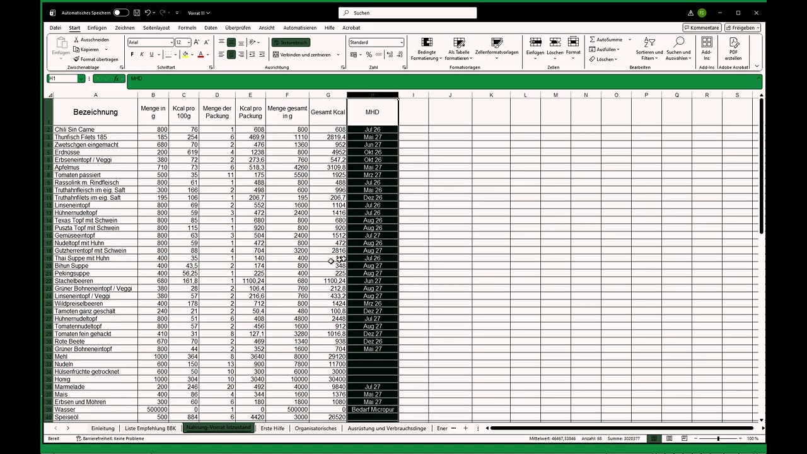Switch to Liste Empfehlung BBK sheet
The width and height of the screenshot is (807, 454).
tap(151, 428)
